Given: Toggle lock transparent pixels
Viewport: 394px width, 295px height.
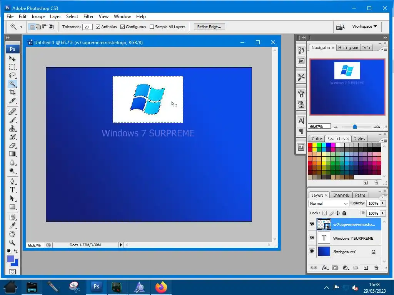Looking at the screenshot, I should [325, 213].
